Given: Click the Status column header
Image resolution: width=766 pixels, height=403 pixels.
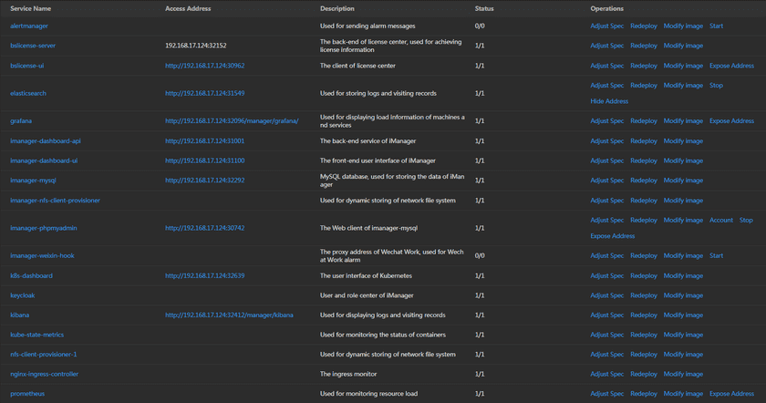Looking at the screenshot, I should point(485,8).
